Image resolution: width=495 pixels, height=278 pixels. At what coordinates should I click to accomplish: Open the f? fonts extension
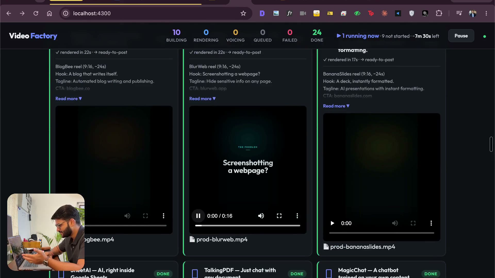point(290,13)
